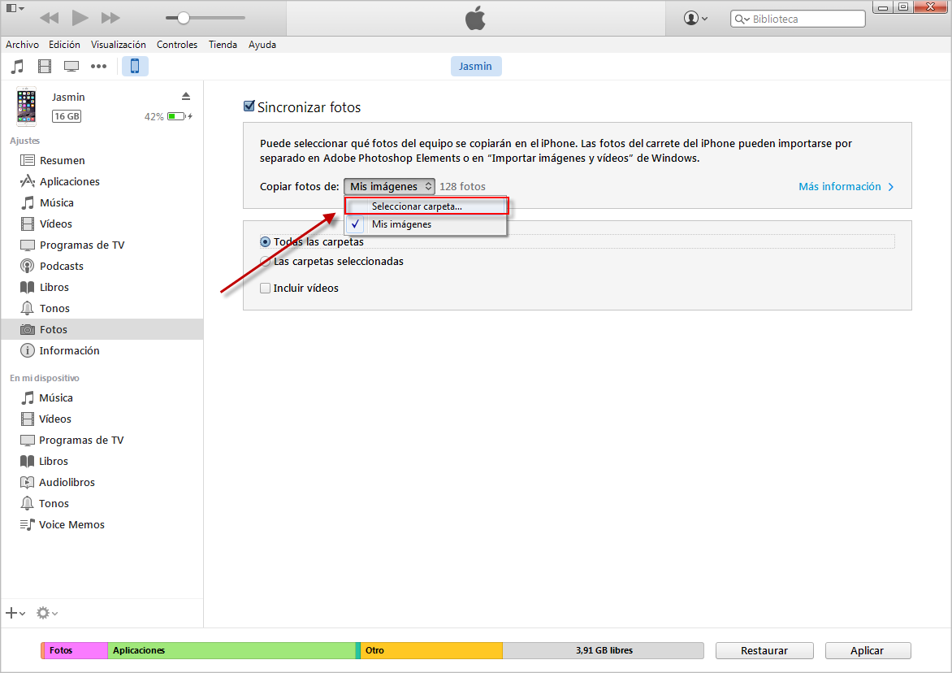Select the Todas las carpetas radio button

tap(265, 241)
